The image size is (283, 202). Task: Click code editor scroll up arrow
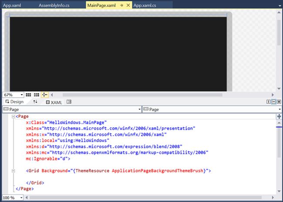[x=279, y=123]
